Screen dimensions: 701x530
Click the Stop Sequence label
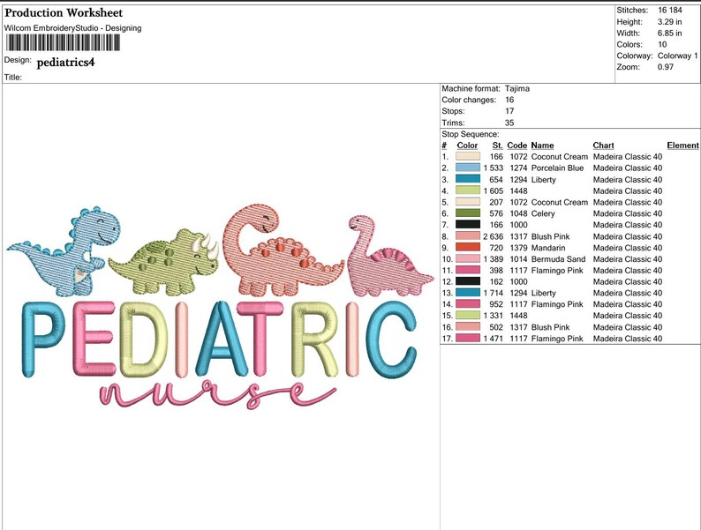(x=471, y=134)
